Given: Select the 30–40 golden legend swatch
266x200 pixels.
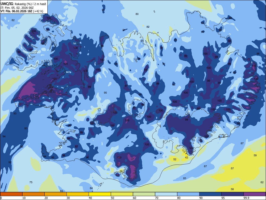Looking at the screenshot, I should 78,194.
